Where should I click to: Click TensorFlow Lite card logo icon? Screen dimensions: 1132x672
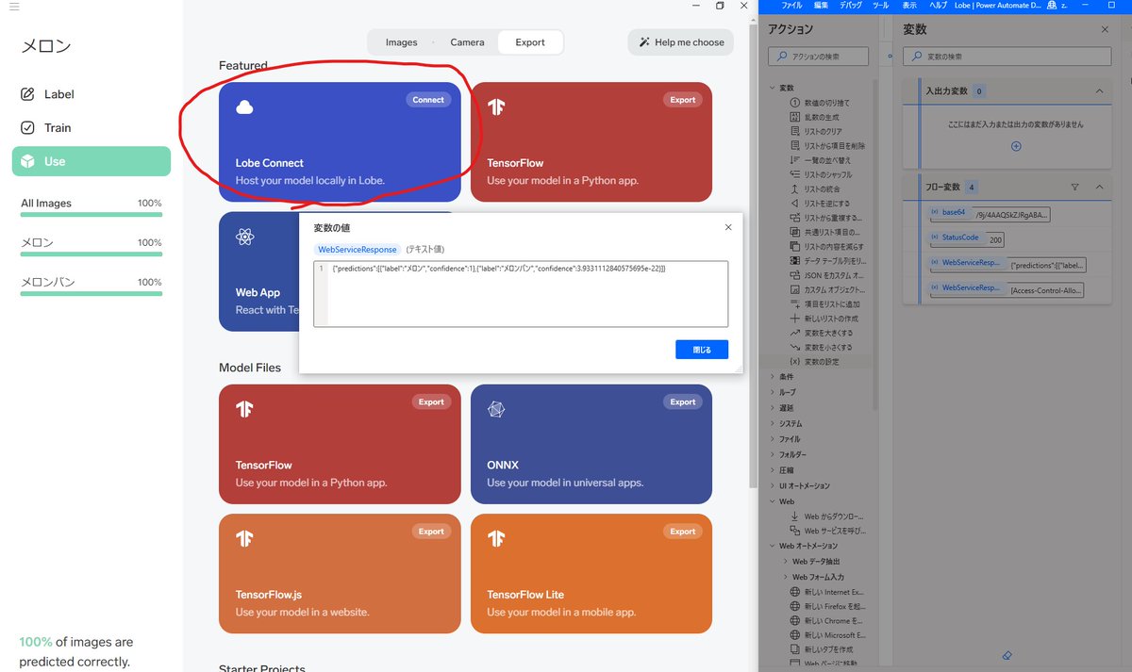[496, 539]
